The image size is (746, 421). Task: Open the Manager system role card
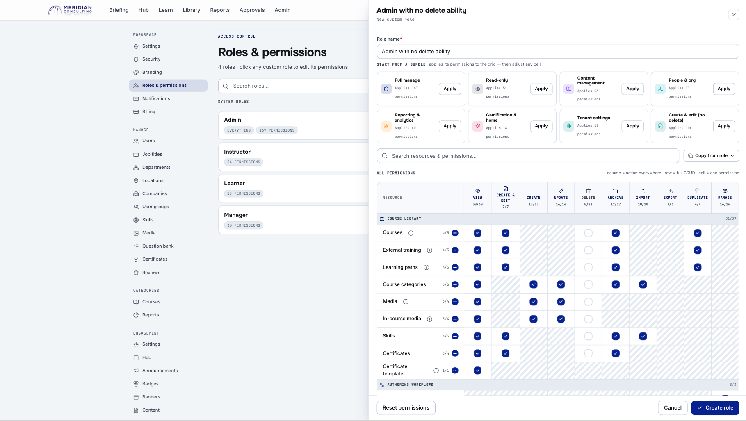pyautogui.click(x=294, y=220)
